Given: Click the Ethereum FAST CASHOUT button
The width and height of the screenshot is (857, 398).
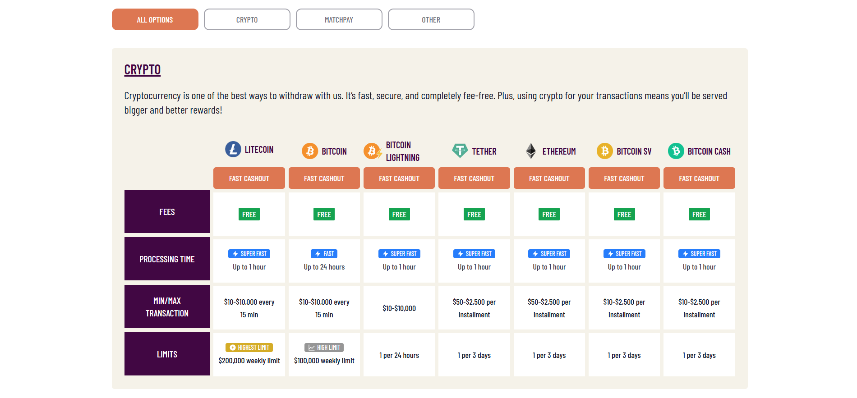Looking at the screenshot, I should 549,178.
